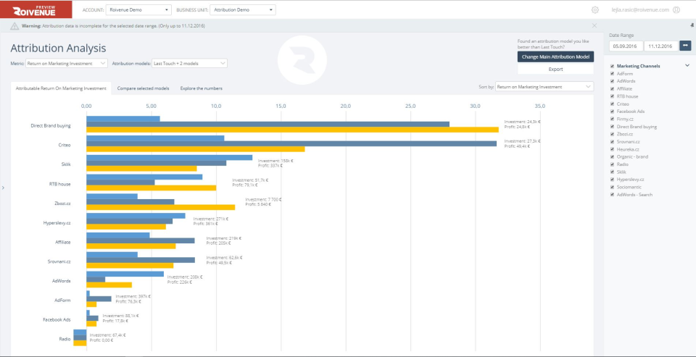Click the light blue bar for Sklik
The width and height of the screenshot is (696, 357).
[x=170, y=157]
